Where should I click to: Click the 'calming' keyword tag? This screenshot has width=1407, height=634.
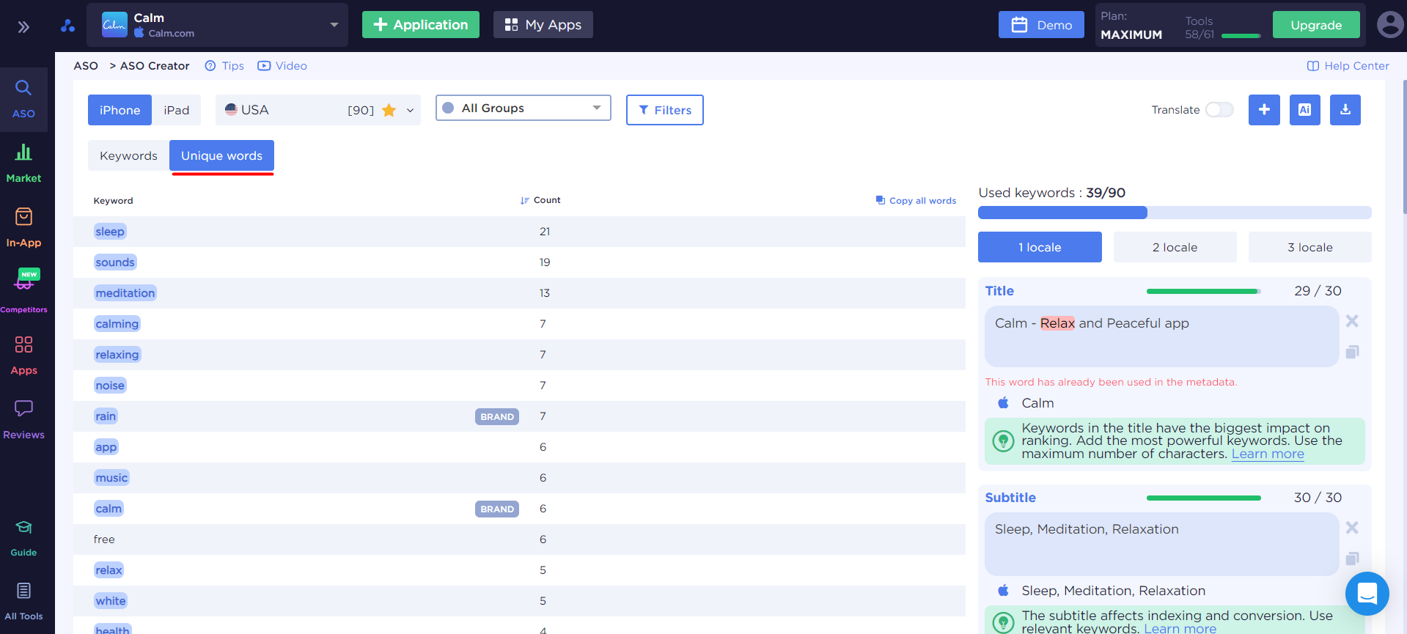point(117,324)
